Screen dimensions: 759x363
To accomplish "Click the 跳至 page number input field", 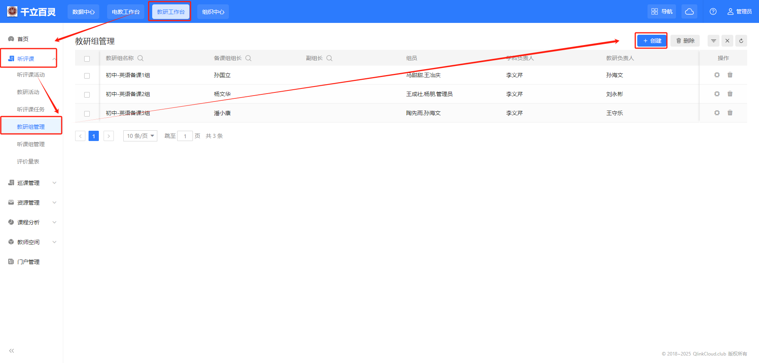I will tap(185, 136).
